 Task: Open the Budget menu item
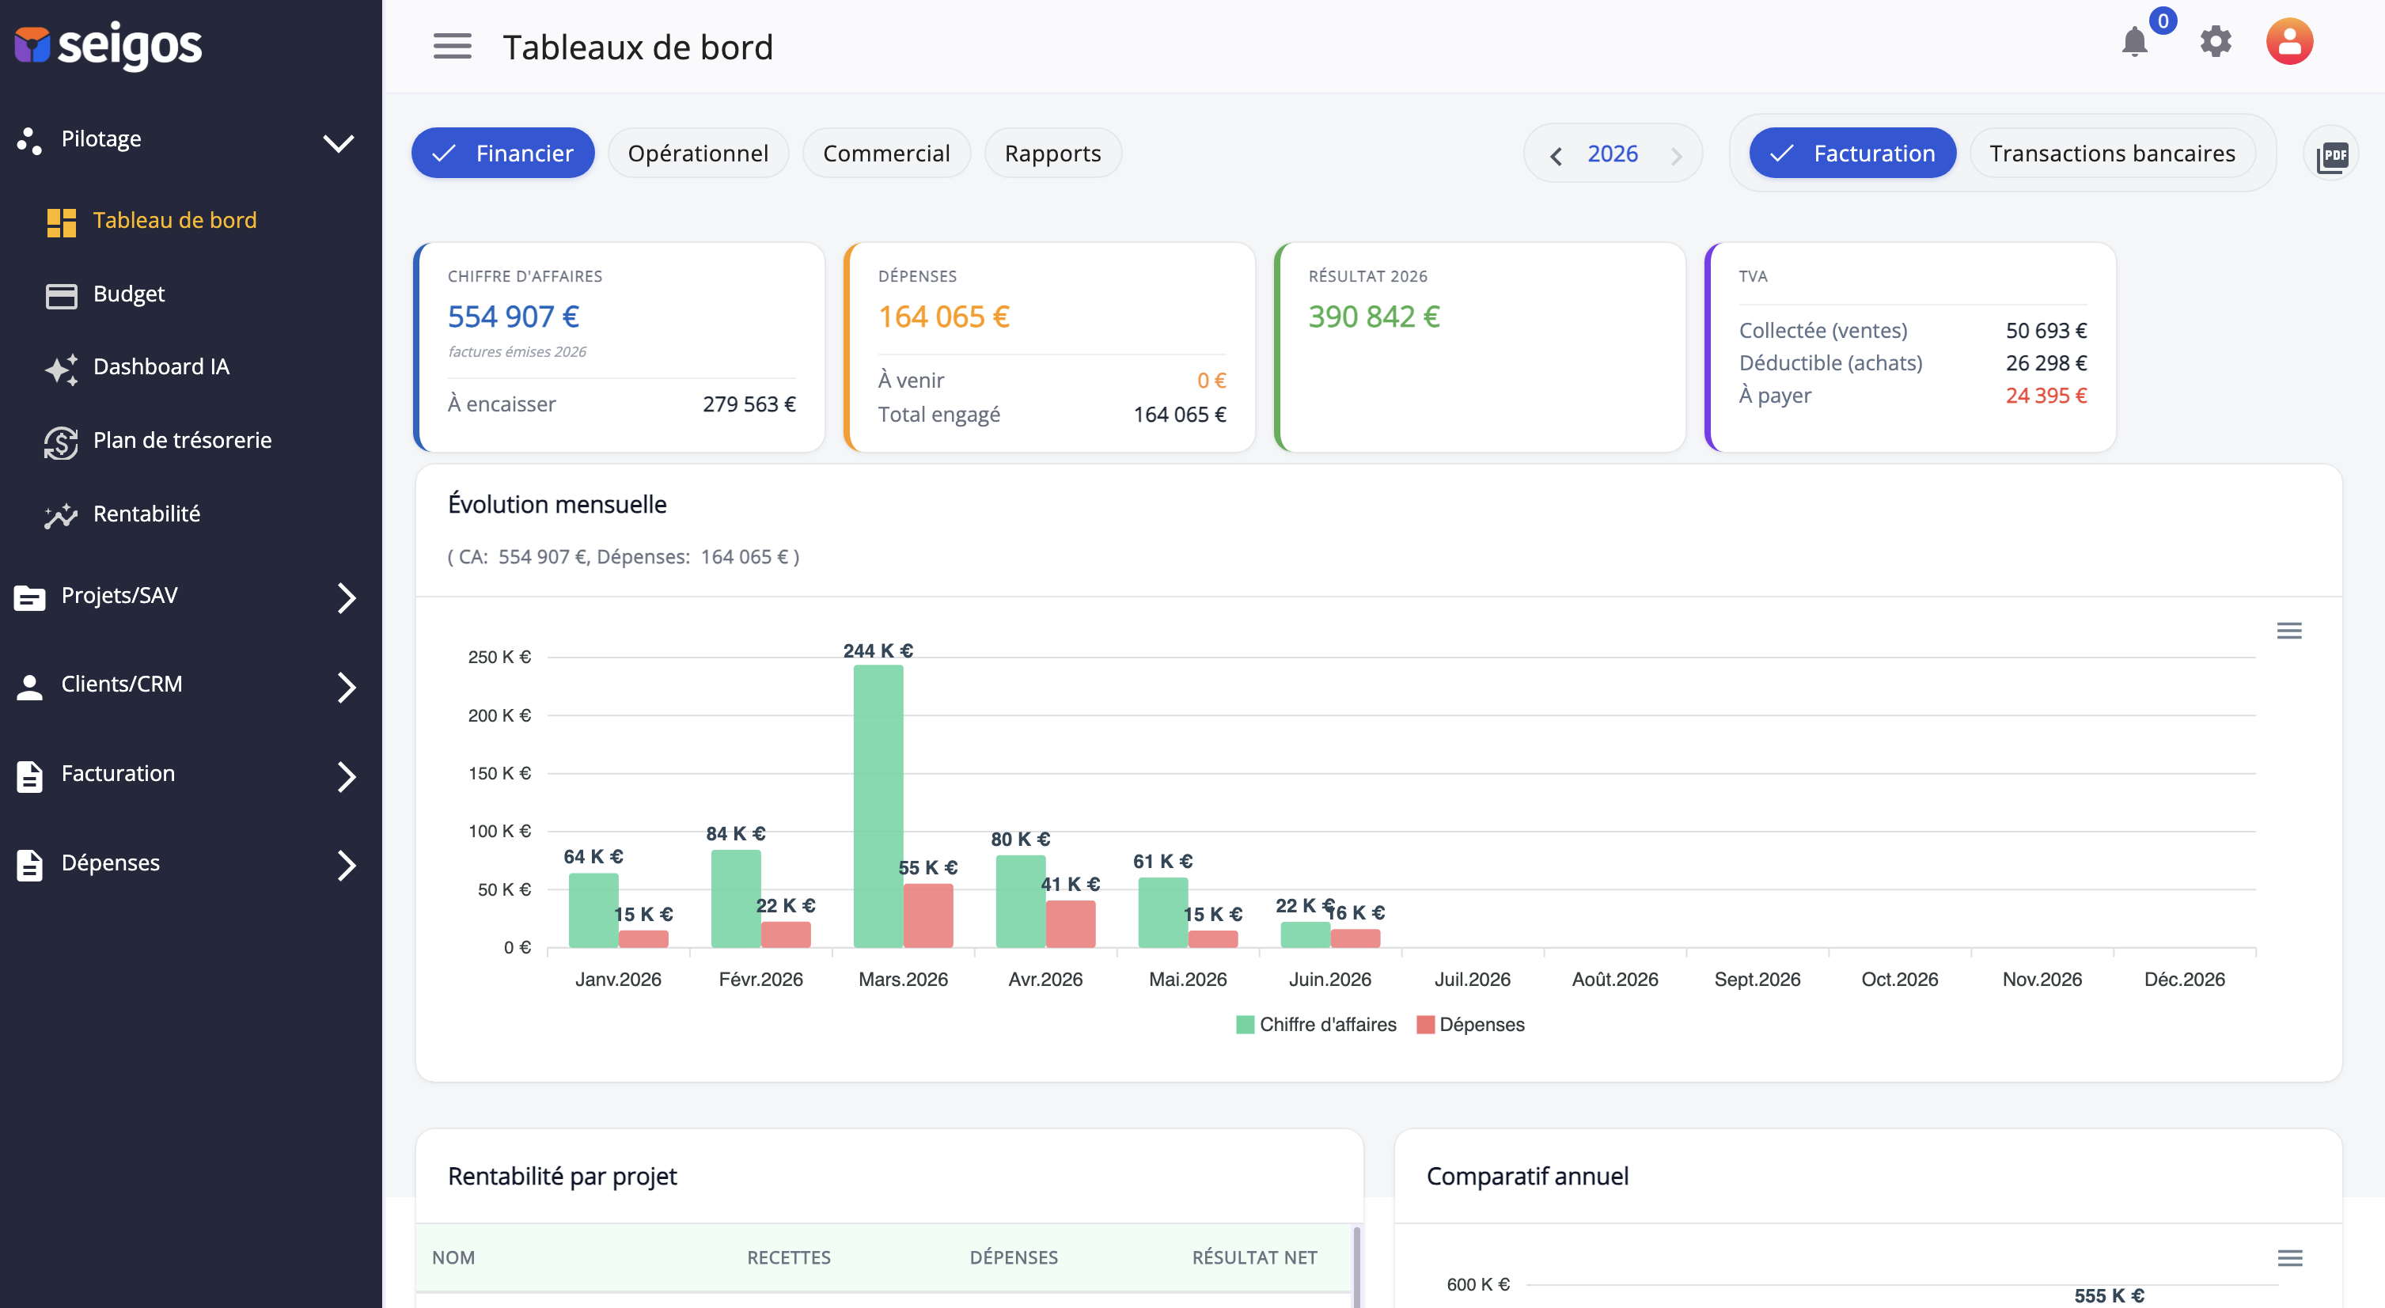(x=129, y=294)
